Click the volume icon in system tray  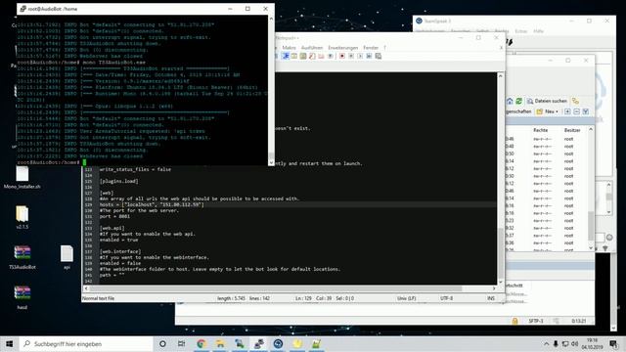(575, 343)
